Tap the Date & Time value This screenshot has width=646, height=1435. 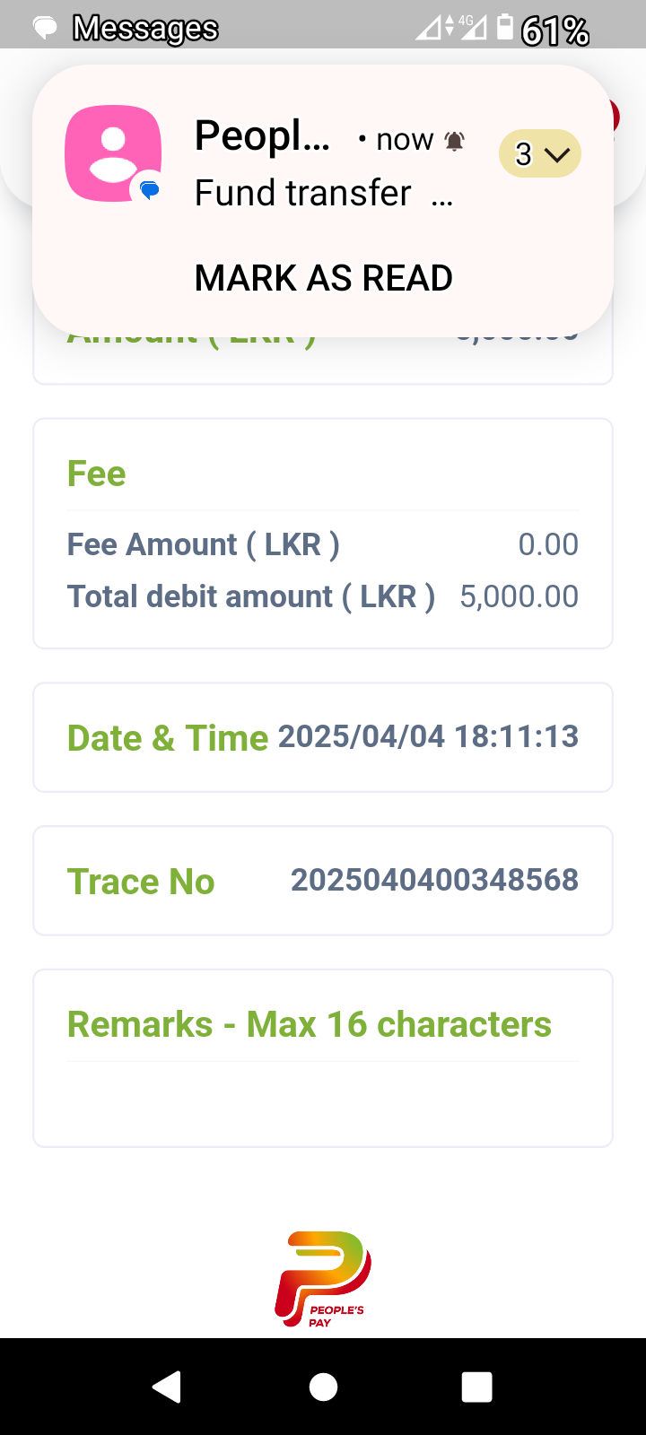428,736
